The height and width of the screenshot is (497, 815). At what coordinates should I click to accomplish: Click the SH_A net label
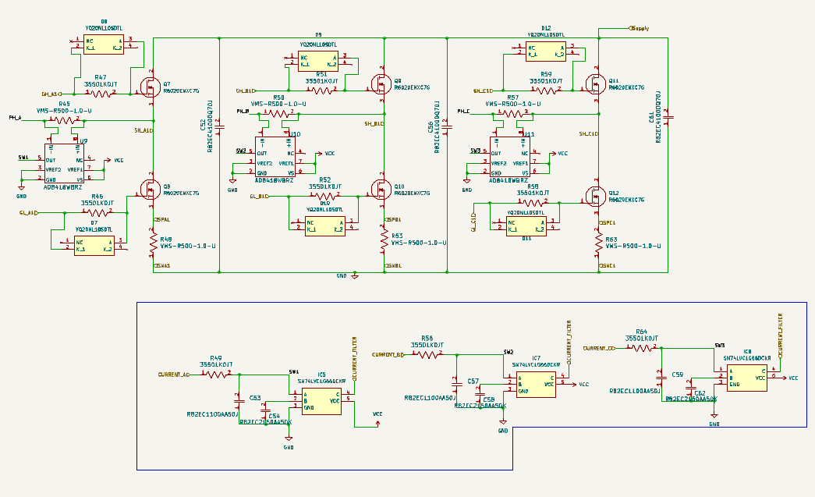[144, 130]
